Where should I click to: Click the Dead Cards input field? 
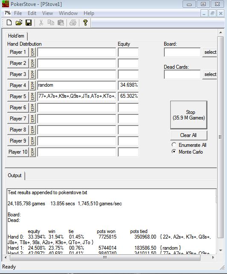(x=182, y=74)
